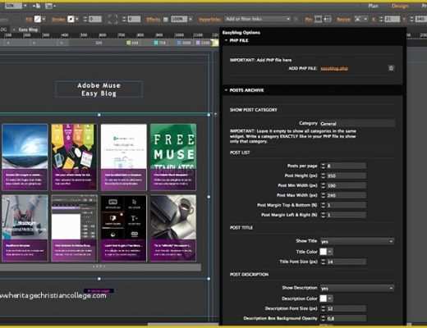
Task: Open the Title Color dropdown arrow
Action: 330,252
